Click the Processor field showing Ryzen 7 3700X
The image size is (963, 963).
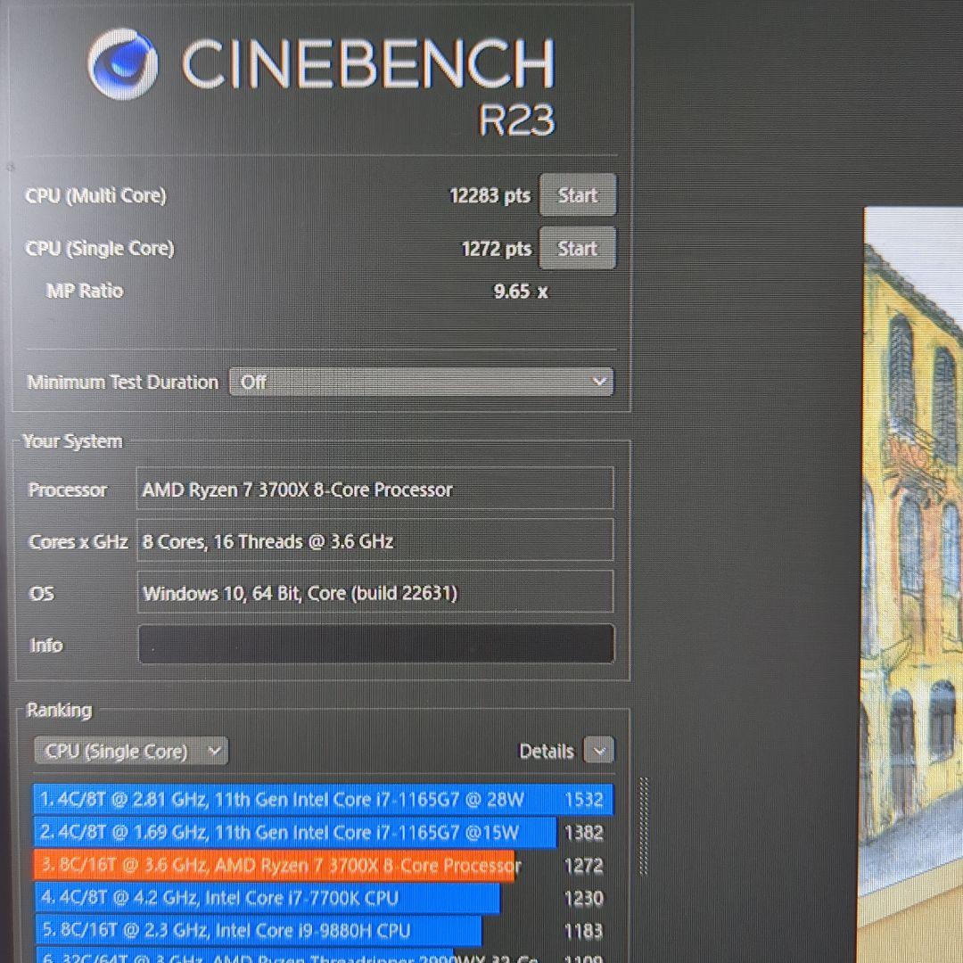374,490
